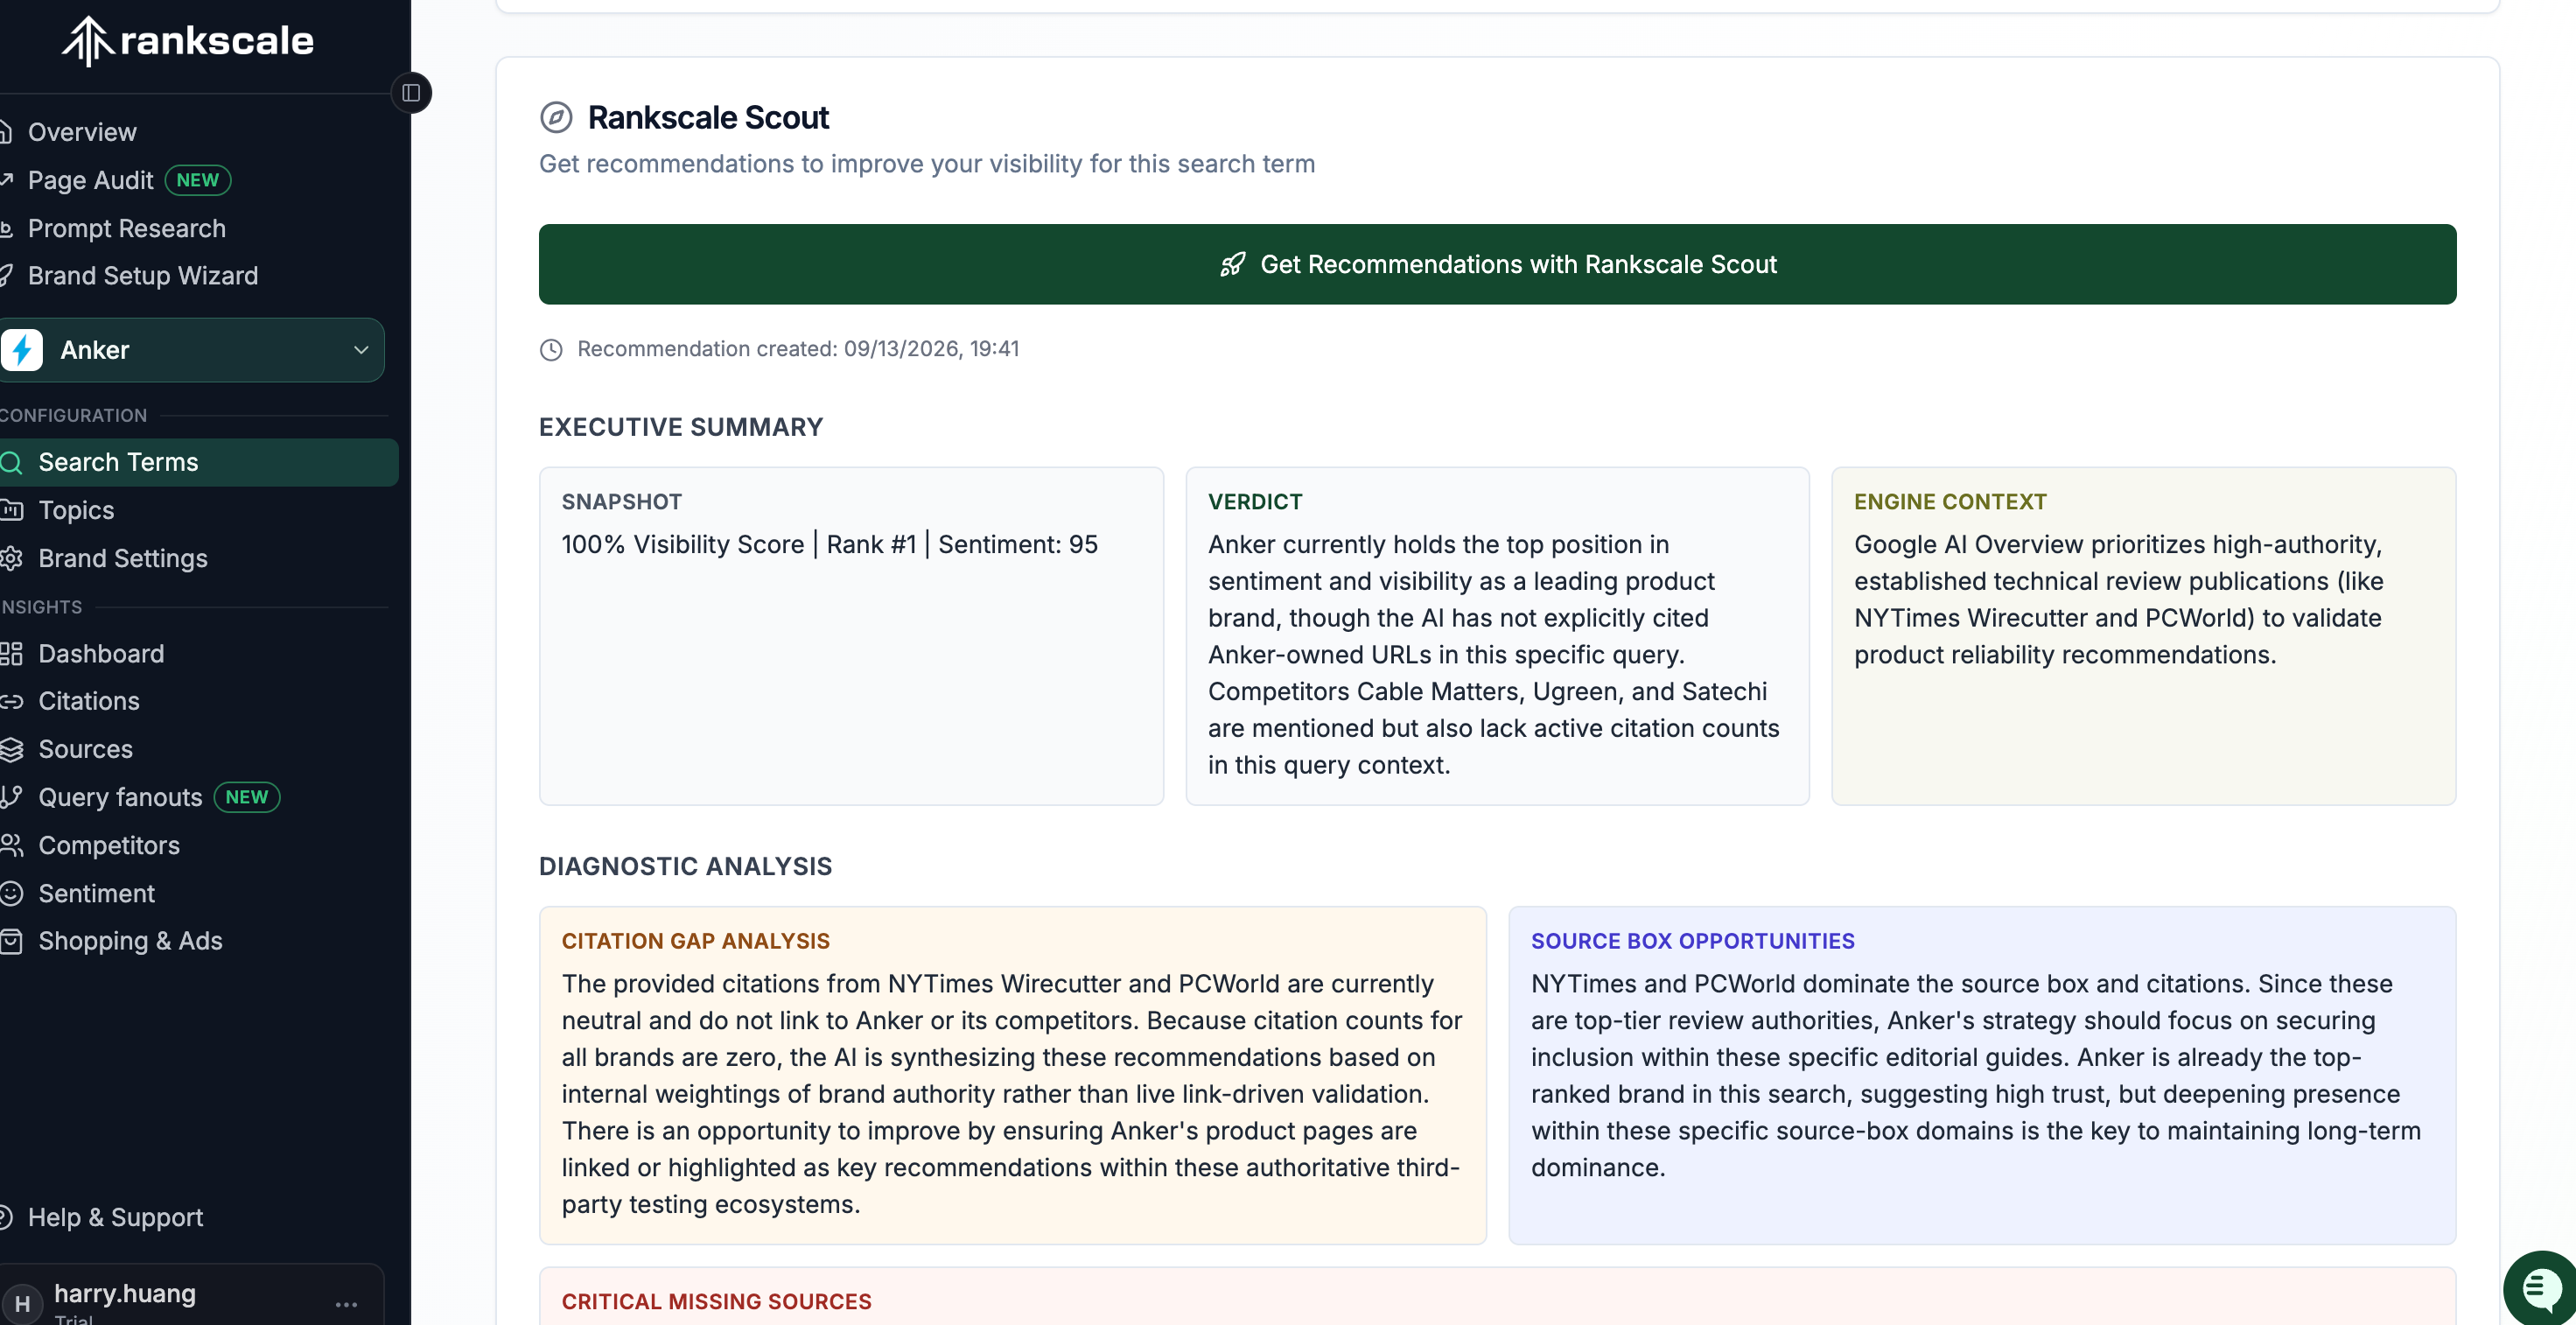2576x1325 pixels.
Task: Click the Brand Settings gear icon
Action: pyautogui.click(x=11, y=558)
